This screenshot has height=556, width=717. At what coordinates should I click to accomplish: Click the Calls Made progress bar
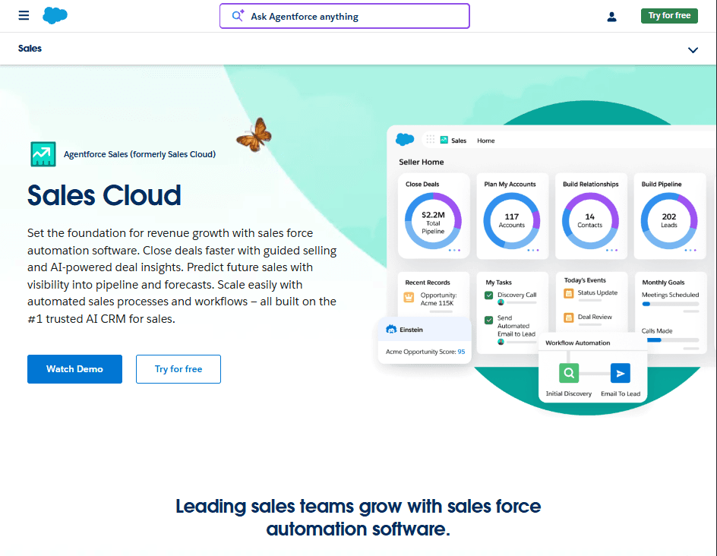pos(674,340)
